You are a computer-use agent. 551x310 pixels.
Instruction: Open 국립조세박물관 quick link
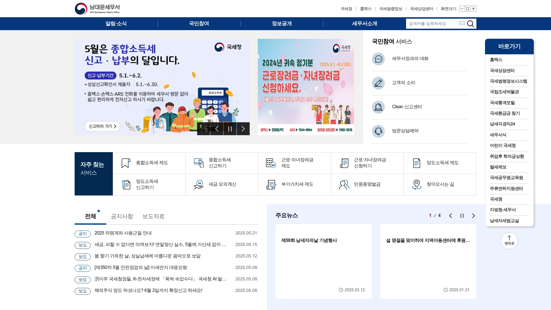(504, 92)
